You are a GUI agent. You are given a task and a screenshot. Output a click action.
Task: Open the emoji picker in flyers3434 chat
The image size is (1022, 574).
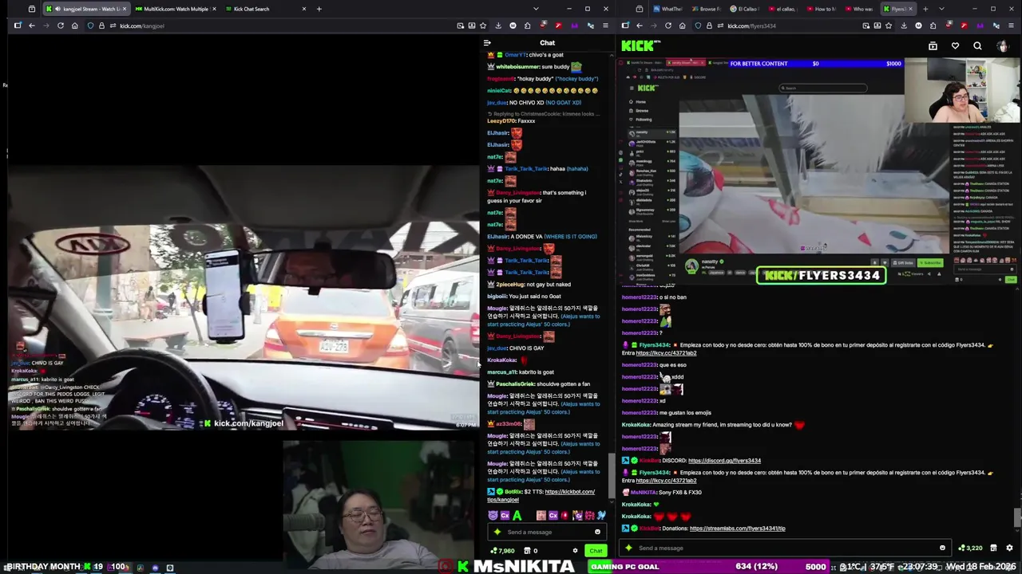(942, 548)
